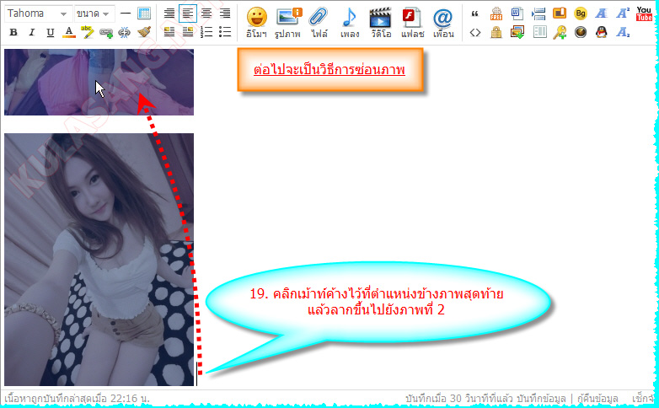Open the รูปภาพ image upload tool

click(x=288, y=23)
